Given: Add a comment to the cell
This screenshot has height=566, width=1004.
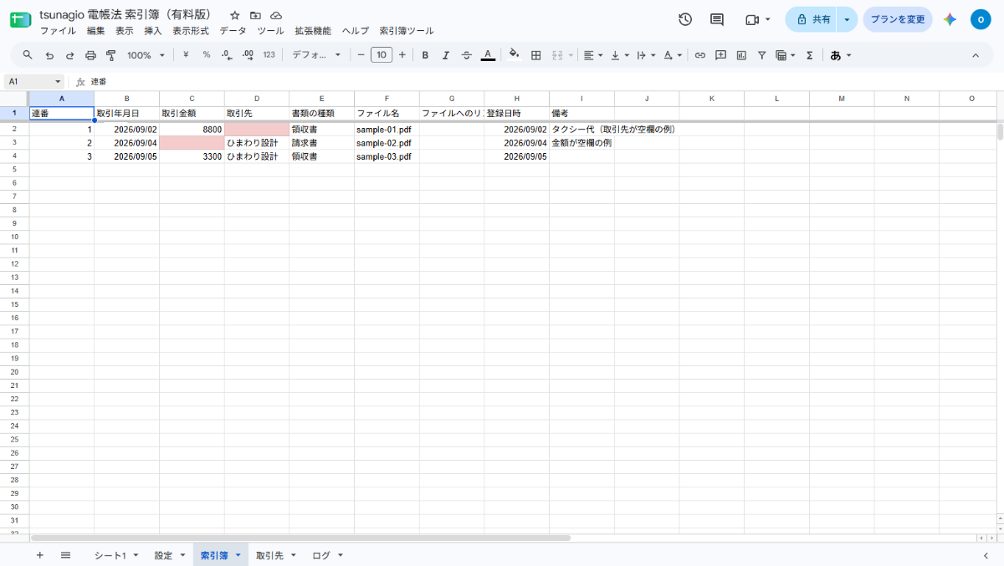Looking at the screenshot, I should 720,55.
